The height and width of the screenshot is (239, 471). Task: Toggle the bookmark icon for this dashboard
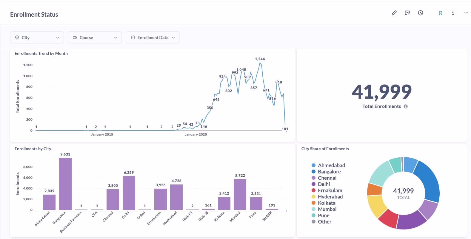tap(440, 13)
